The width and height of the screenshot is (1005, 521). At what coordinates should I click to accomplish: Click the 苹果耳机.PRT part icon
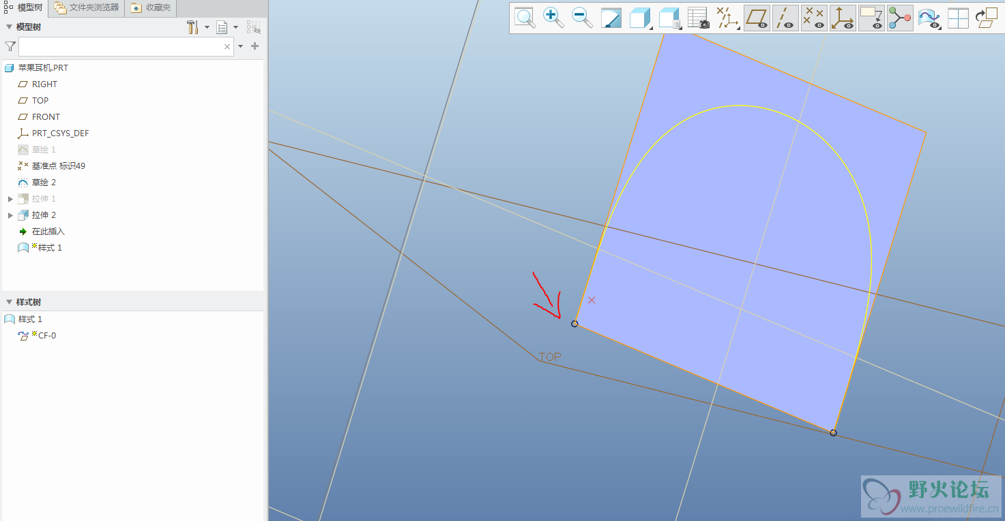click(9, 68)
